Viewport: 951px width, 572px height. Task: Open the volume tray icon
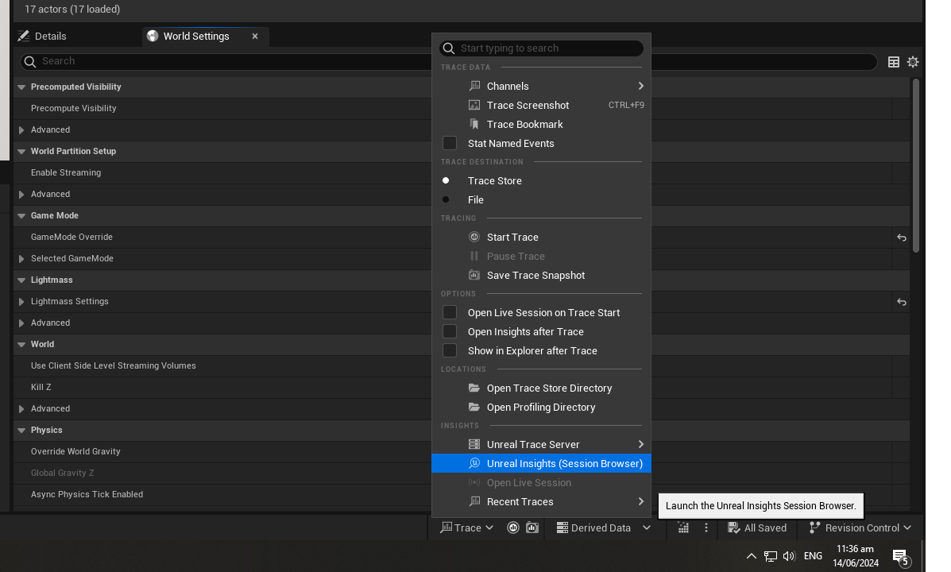[x=789, y=556]
